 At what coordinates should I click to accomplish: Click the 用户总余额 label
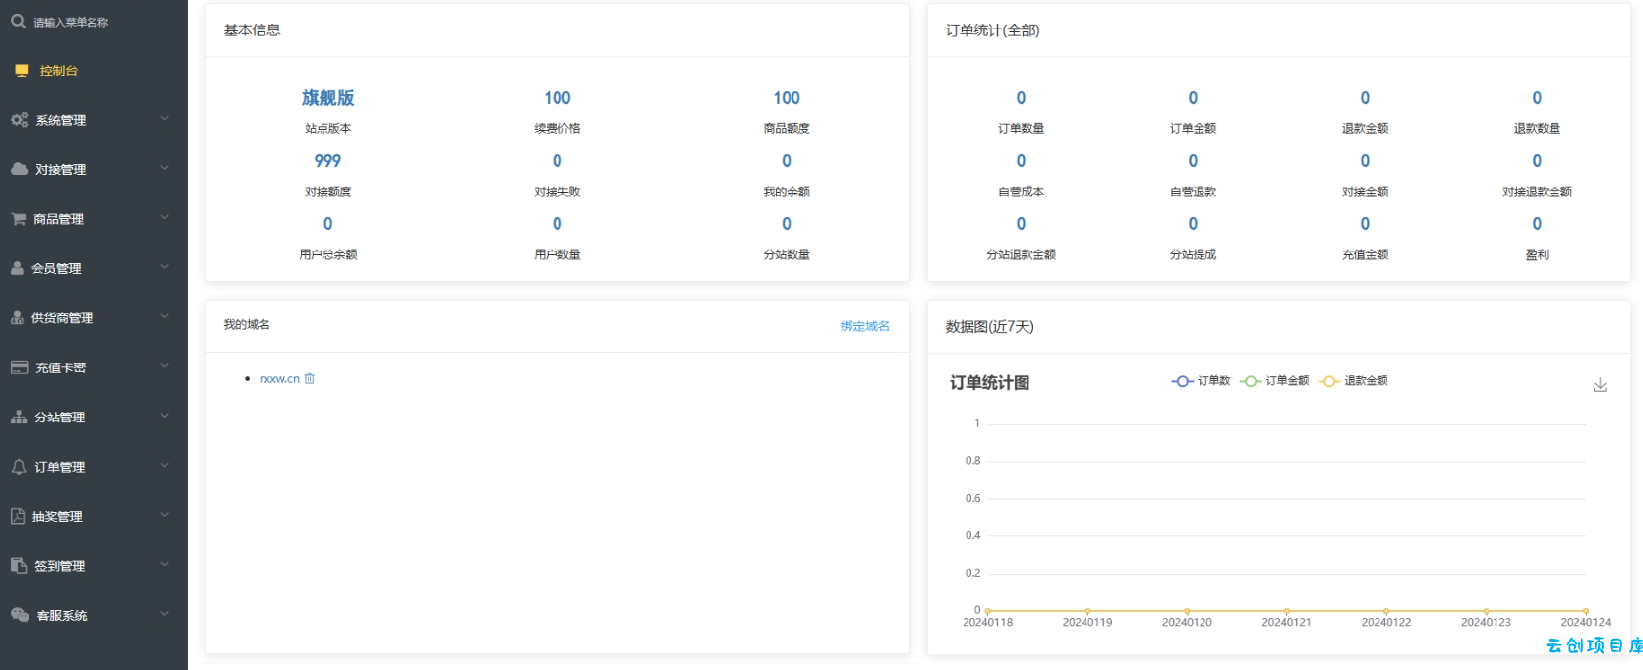click(x=327, y=254)
